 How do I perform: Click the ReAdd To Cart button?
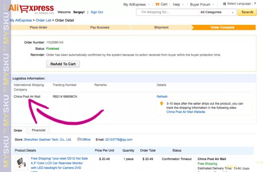(63, 64)
